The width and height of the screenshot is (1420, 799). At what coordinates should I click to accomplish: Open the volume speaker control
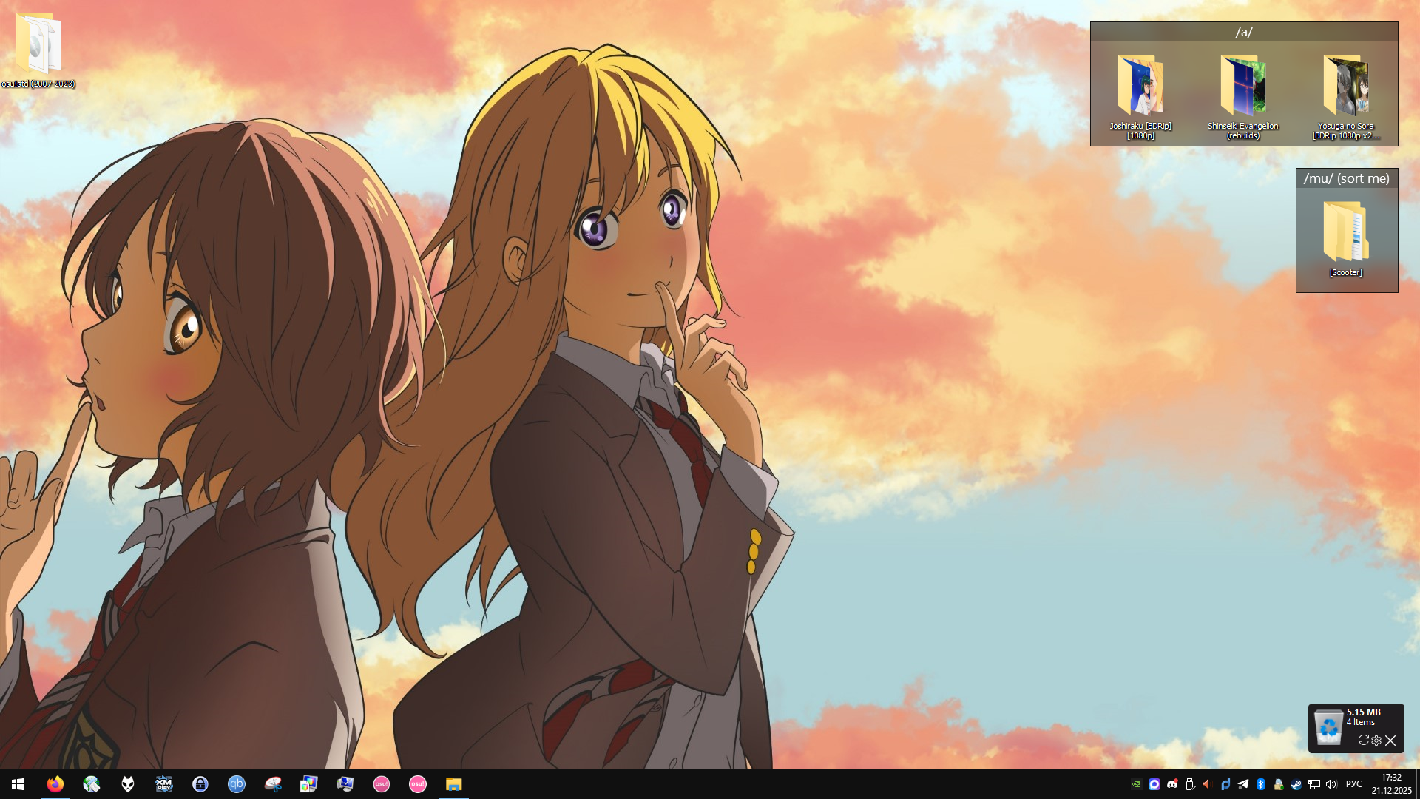1331,784
